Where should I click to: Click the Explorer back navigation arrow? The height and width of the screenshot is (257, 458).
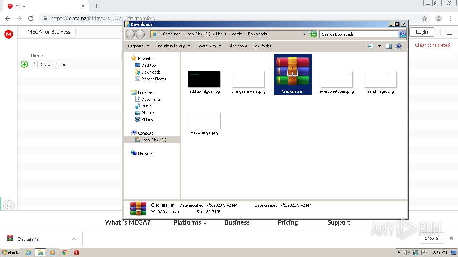tap(130, 34)
